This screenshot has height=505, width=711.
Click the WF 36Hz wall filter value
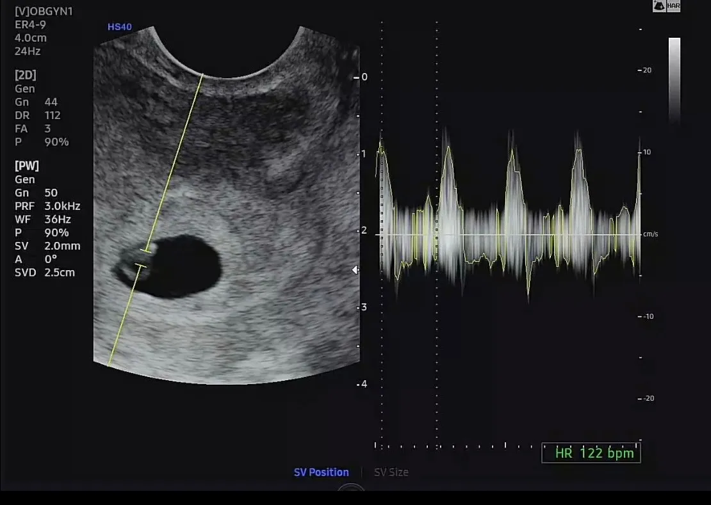(x=58, y=219)
